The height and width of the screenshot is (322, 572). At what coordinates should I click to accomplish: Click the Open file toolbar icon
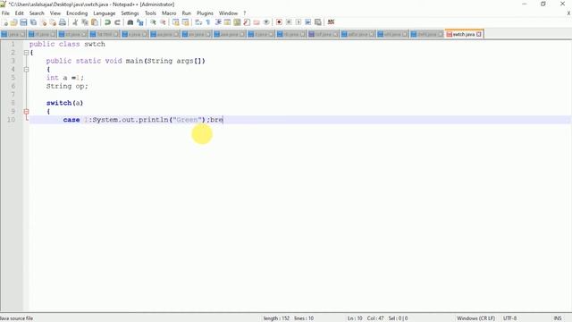(x=14, y=22)
